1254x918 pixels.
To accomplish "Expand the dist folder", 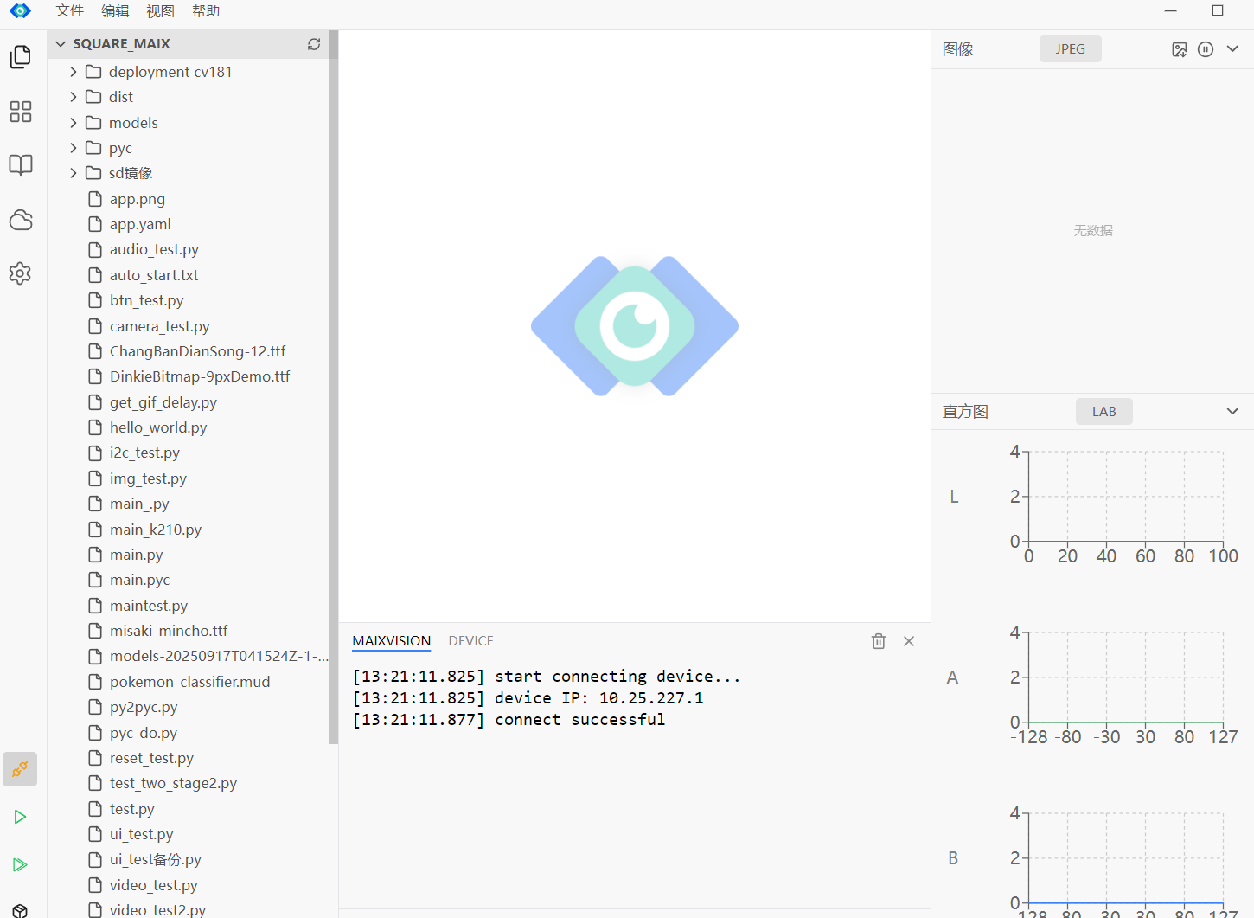I will tap(74, 97).
